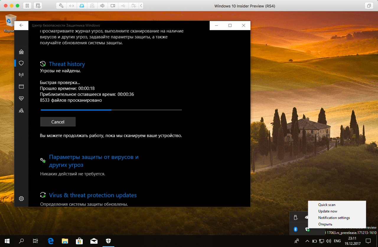This screenshot has width=378, height=247.
Task: Open Firewall & network protection sidebar icon
Action: pyautogui.click(x=21, y=75)
